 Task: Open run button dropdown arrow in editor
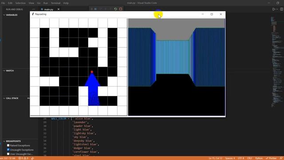pyautogui.click(x=277, y=9)
